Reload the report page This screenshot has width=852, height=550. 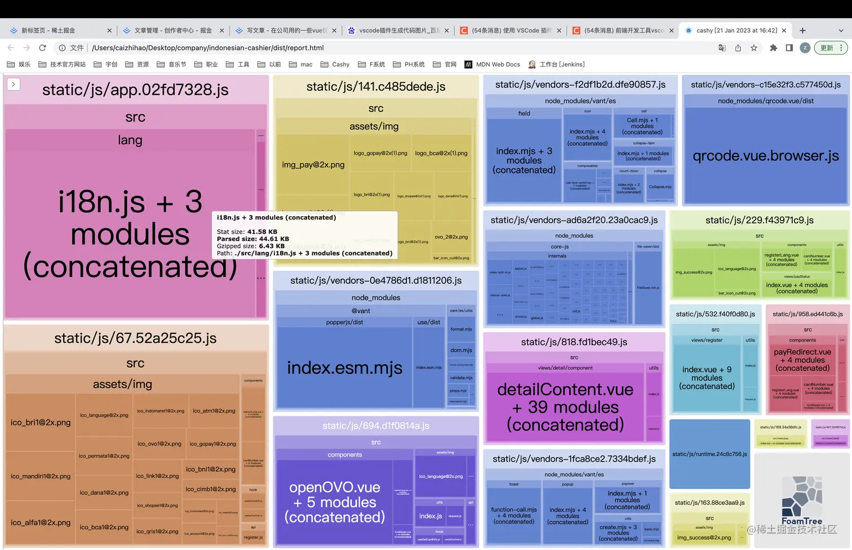click(42, 48)
